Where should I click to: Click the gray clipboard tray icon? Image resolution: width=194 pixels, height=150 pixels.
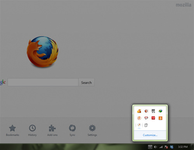coord(146,125)
